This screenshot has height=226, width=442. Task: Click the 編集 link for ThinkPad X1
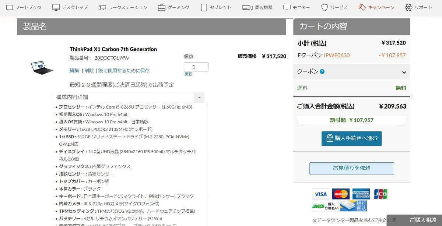click(x=74, y=70)
